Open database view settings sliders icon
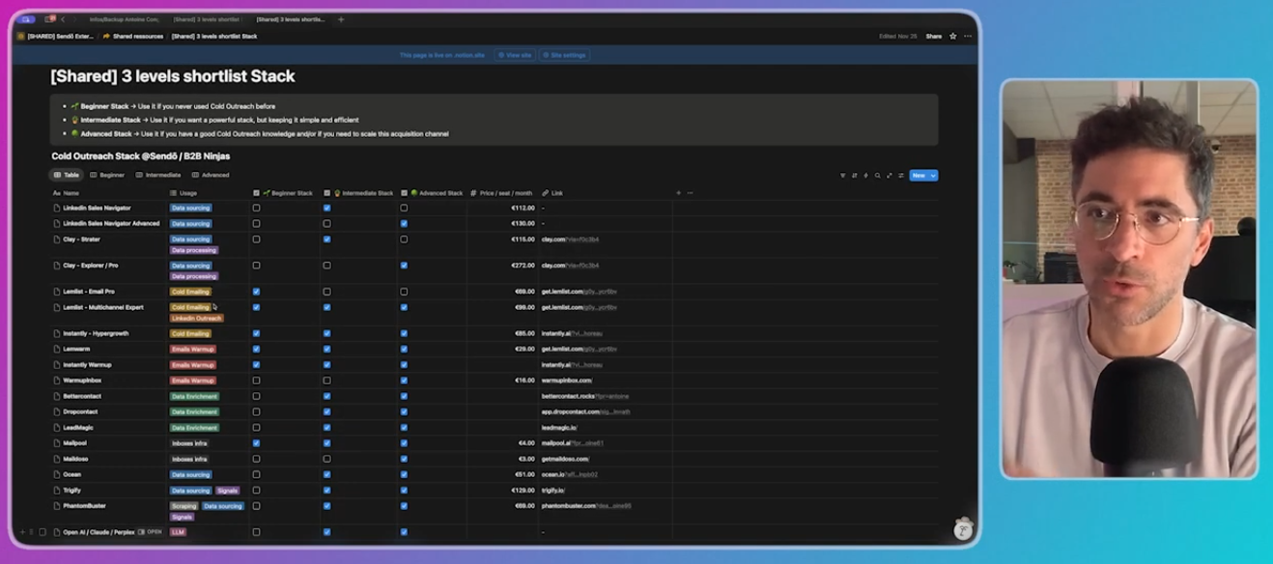 [x=901, y=176]
